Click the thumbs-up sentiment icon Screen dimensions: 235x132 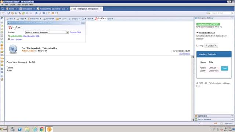(198, 27)
